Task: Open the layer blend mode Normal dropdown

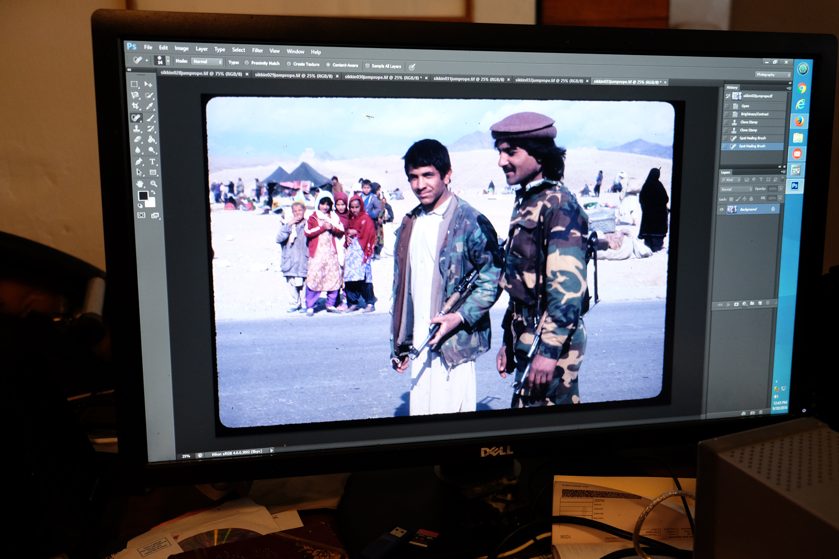Action: [x=736, y=189]
